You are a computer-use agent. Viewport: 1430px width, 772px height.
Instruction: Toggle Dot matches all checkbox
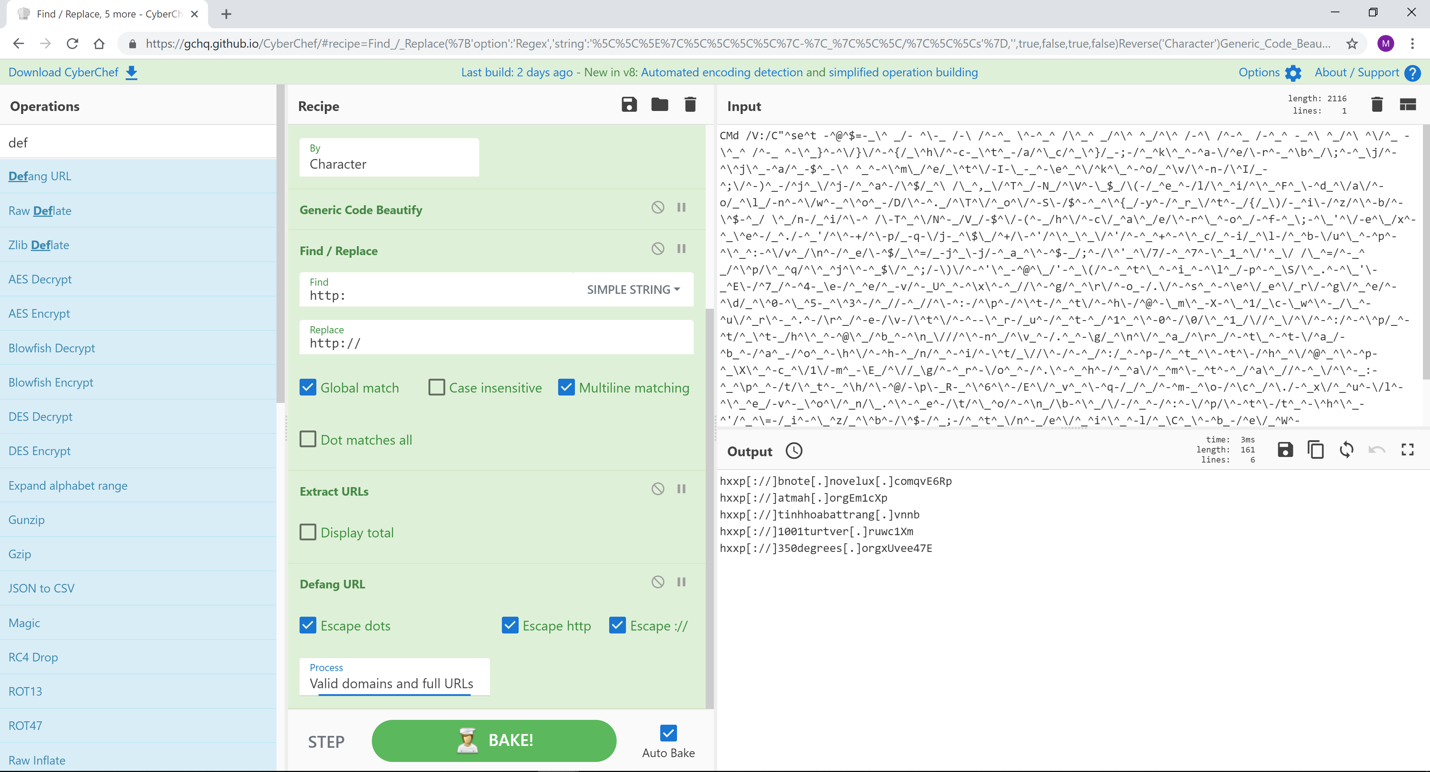[x=308, y=439]
